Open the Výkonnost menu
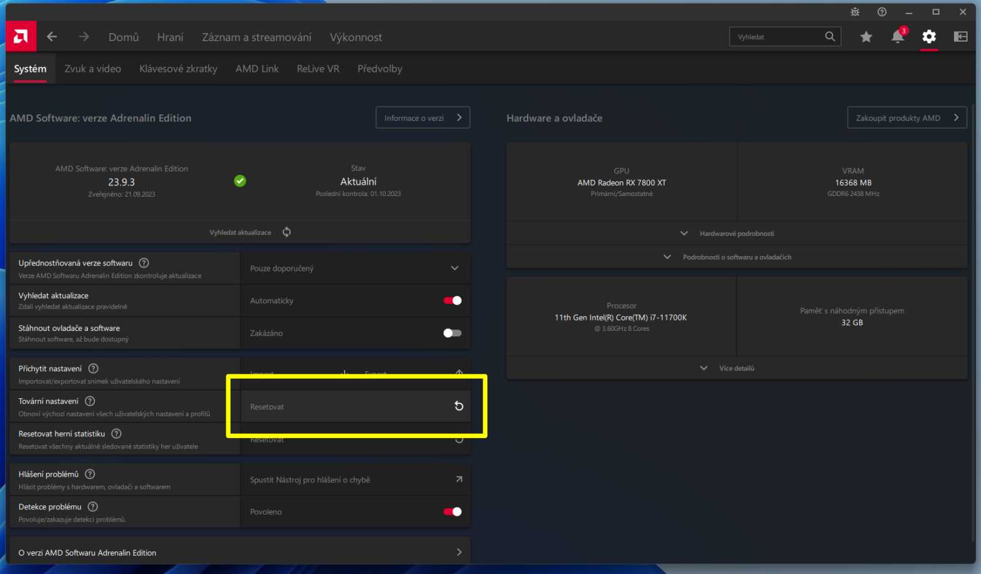The image size is (981, 574). tap(356, 37)
